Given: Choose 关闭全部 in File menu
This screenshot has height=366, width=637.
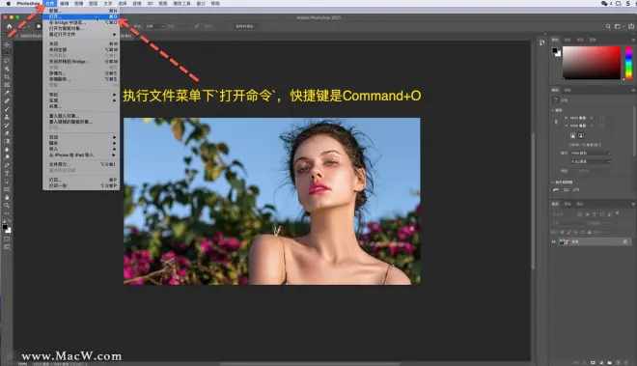Looking at the screenshot, I should pyautogui.click(x=81, y=49).
